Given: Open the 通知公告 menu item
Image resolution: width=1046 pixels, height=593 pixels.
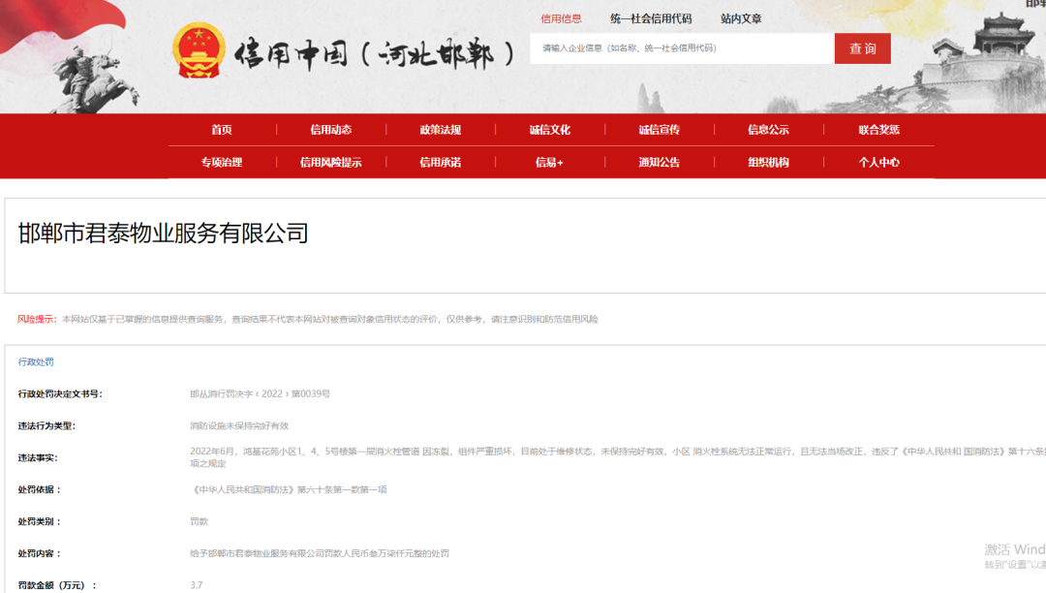Looking at the screenshot, I should (660, 162).
